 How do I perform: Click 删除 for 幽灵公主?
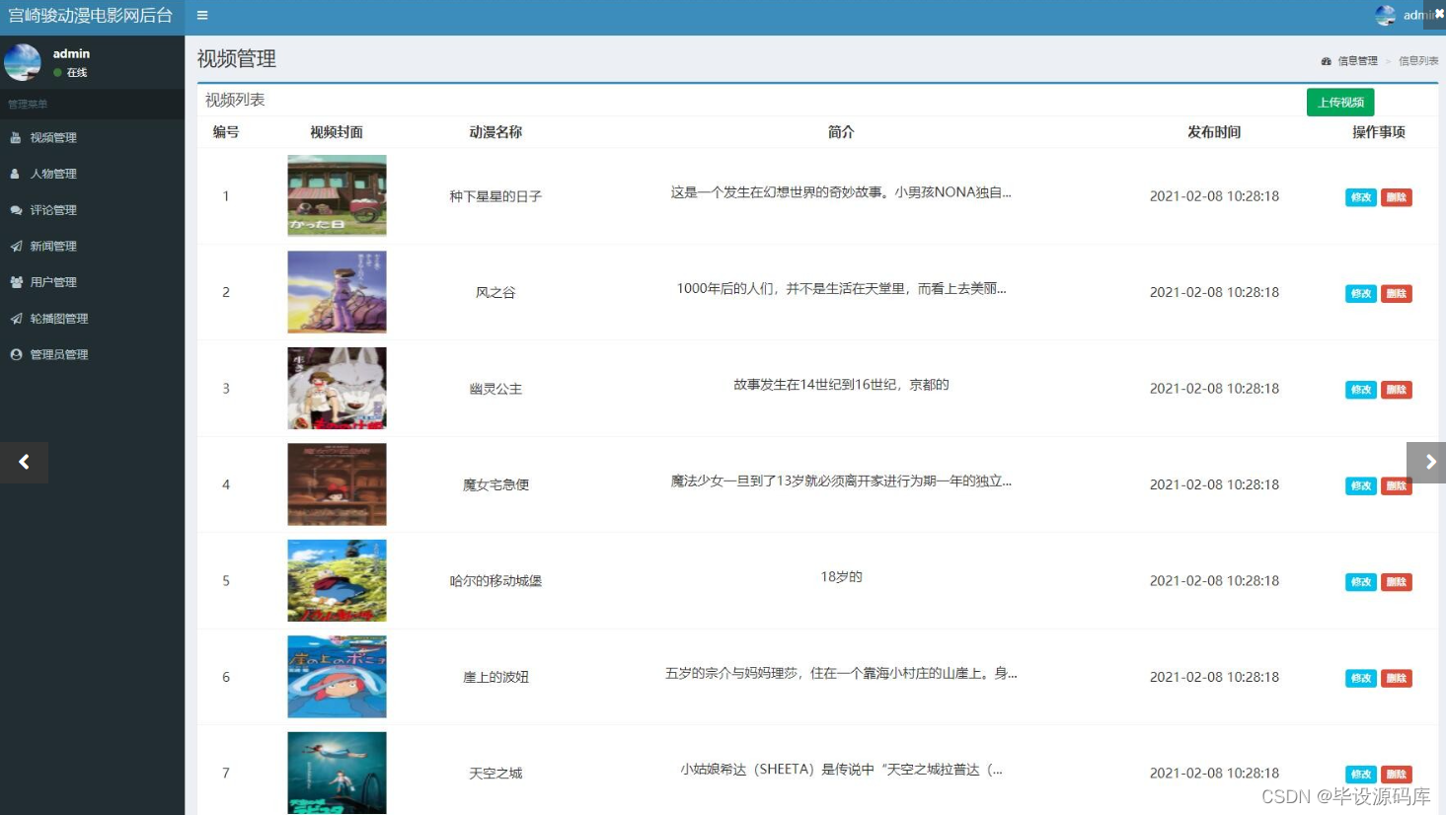1397,390
